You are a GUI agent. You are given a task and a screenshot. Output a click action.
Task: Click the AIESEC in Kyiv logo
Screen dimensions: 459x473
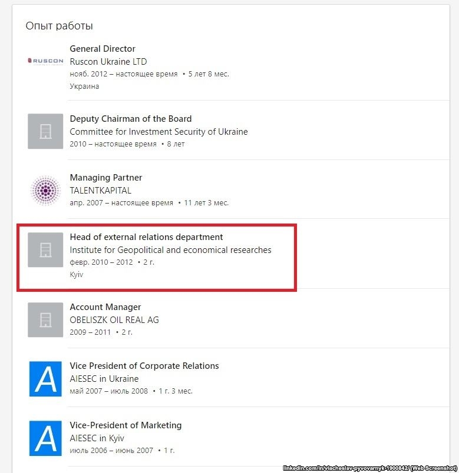[x=45, y=438]
